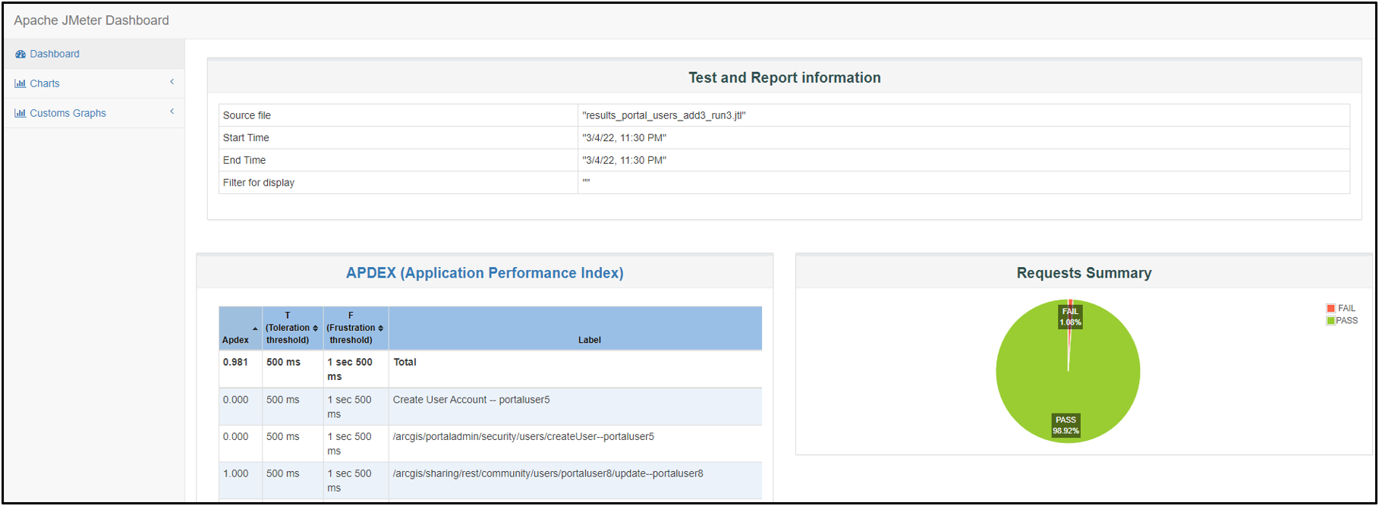Open the Dashboard sidebar menu item
This screenshot has height=506, width=1379.
(x=55, y=54)
